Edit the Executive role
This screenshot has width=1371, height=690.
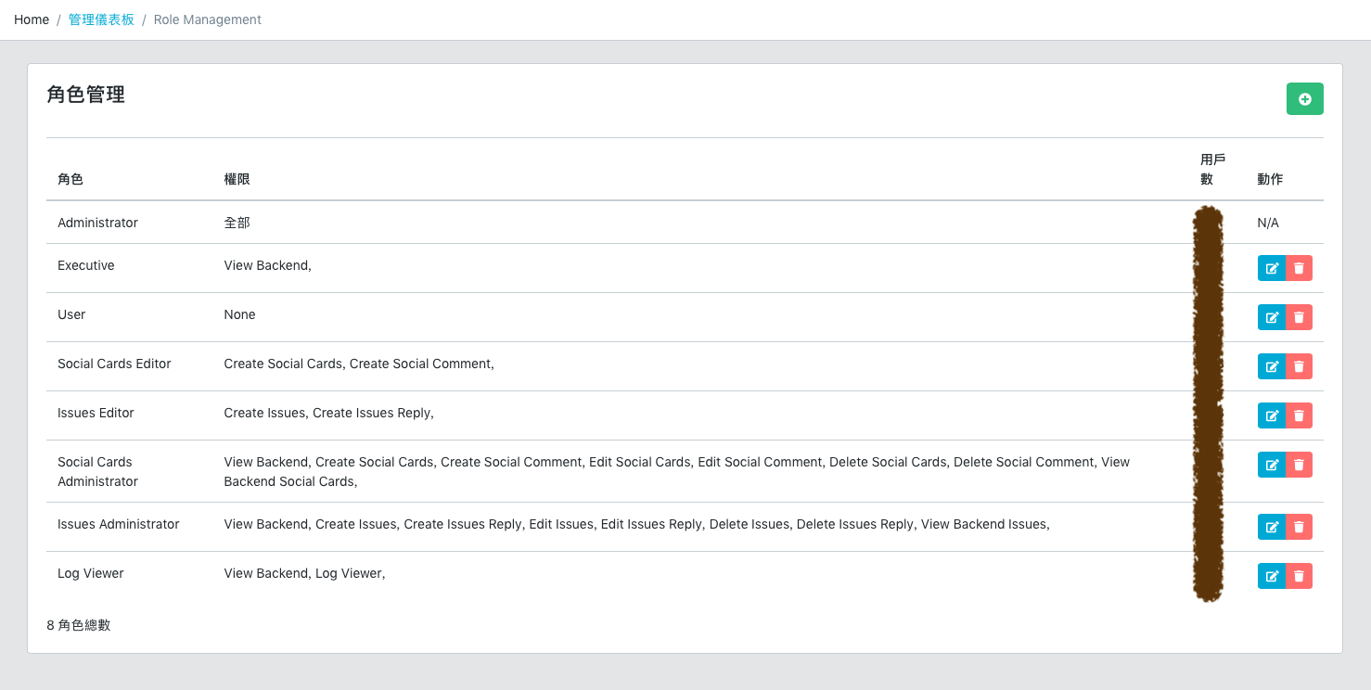[1272, 268]
